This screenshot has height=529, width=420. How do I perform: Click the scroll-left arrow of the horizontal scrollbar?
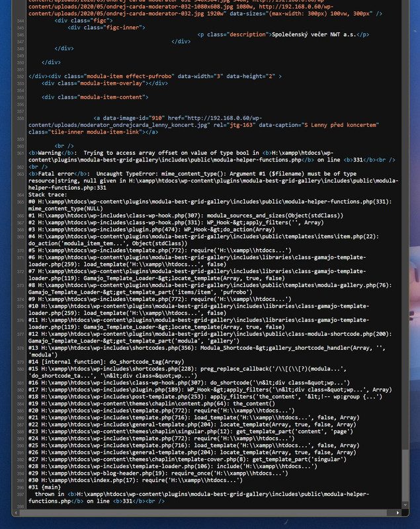[16, 513]
